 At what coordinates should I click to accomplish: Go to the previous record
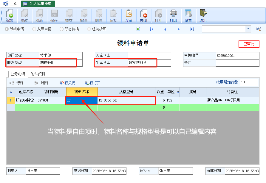165,29
